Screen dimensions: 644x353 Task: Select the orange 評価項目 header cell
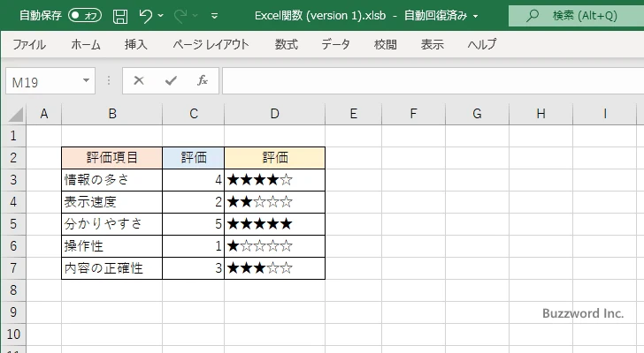tap(111, 158)
